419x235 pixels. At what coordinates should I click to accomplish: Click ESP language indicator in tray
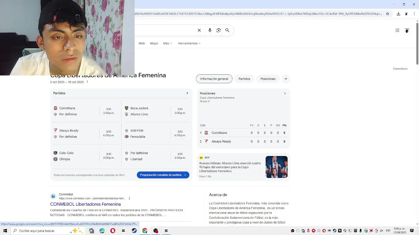pyautogui.click(x=388, y=231)
